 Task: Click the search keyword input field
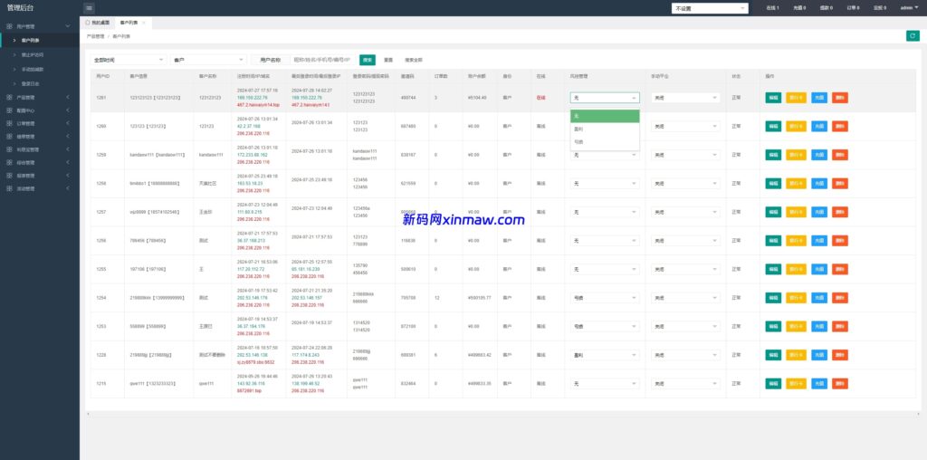[322, 60]
